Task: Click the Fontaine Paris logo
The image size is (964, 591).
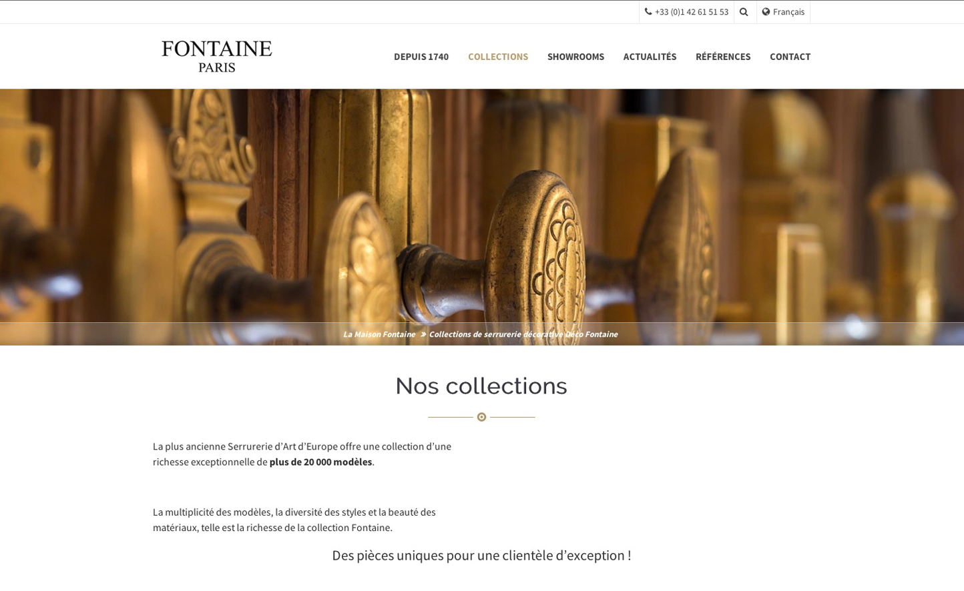Action: 217,56
